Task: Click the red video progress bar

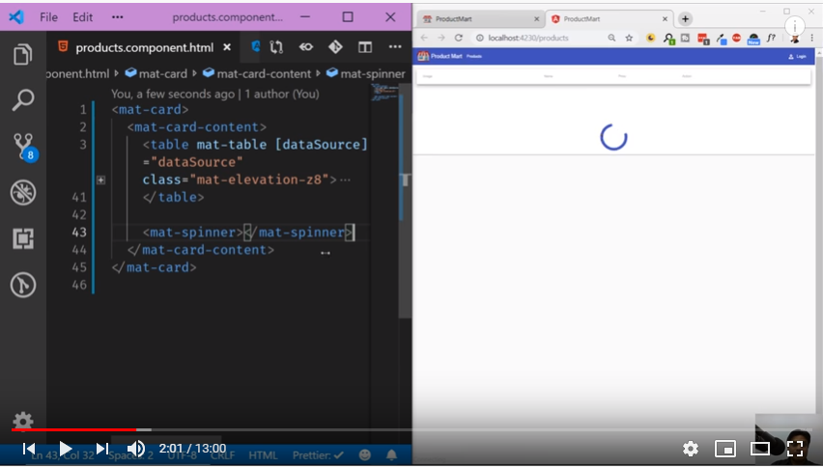Action: (77, 429)
